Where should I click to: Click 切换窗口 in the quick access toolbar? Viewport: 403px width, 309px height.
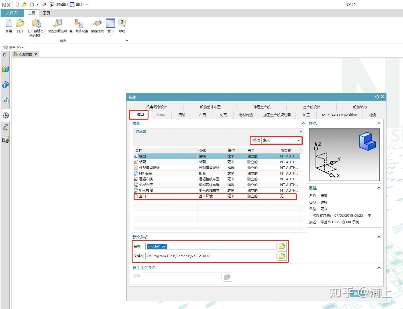(x=59, y=4)
